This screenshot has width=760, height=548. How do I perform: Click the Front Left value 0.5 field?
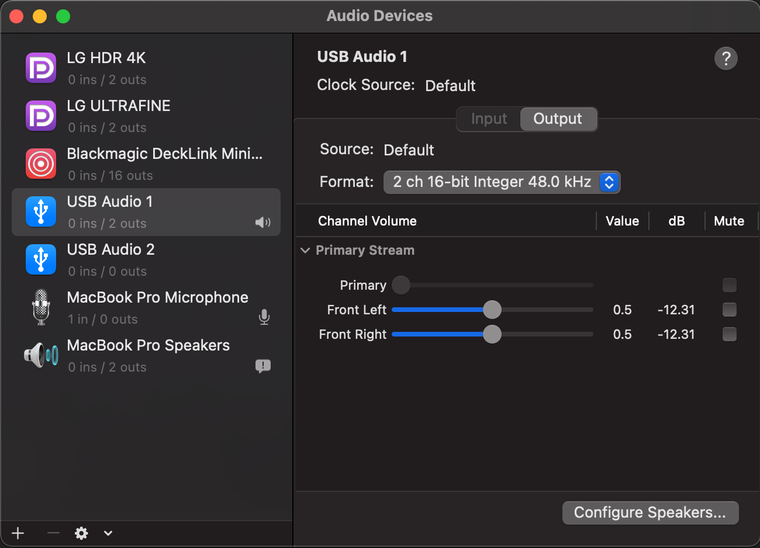tap(622, 310)
